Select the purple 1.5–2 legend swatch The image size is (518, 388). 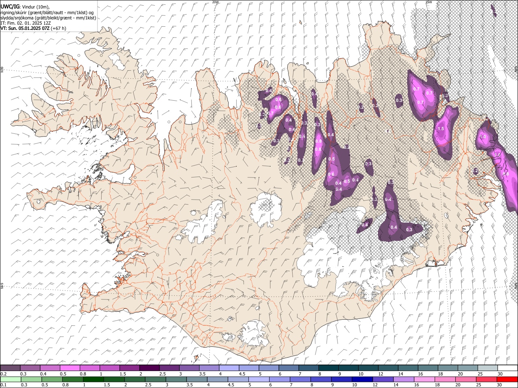coord(129,368)
